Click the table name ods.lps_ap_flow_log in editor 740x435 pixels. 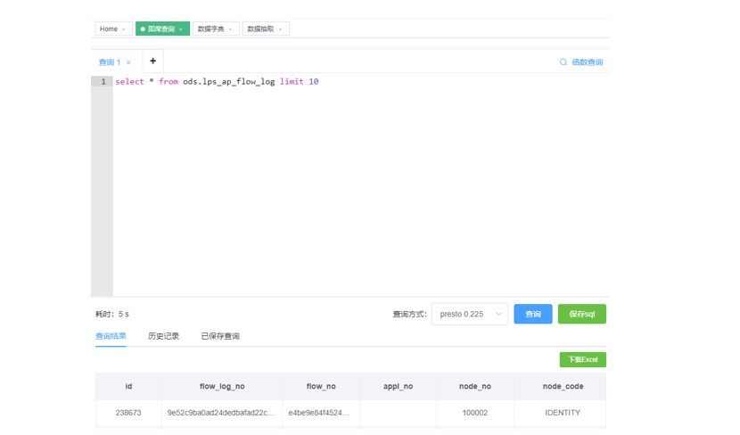pyautogui.click(x=229, y=82)
